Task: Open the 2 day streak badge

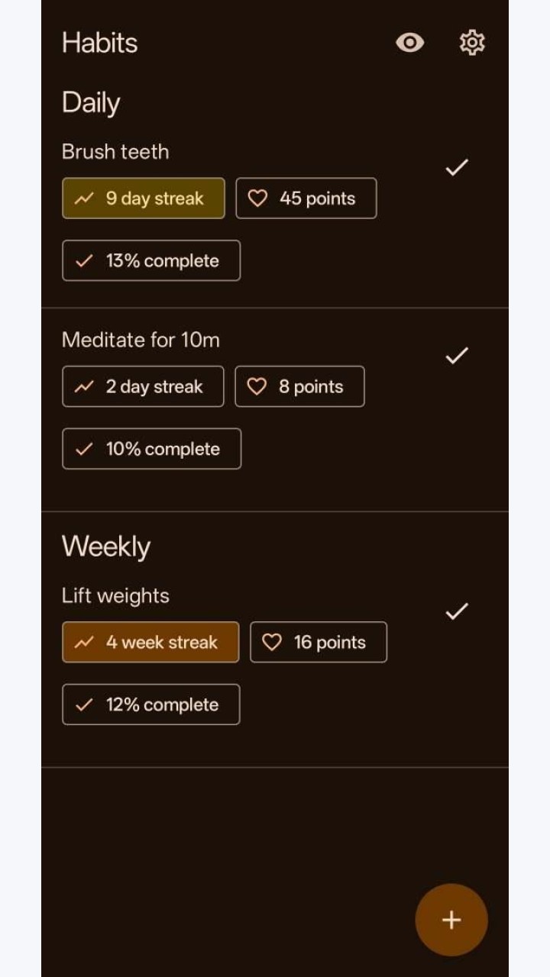Action: pyautogui.click(x=143, y=387)
